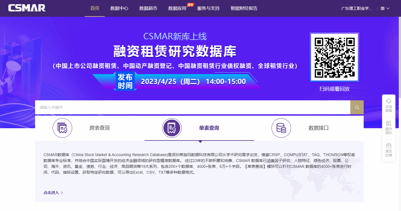The width and height of the screenshot is (401, 211).
Task: Click the QR code image
Action: click(x=334, y=57)
